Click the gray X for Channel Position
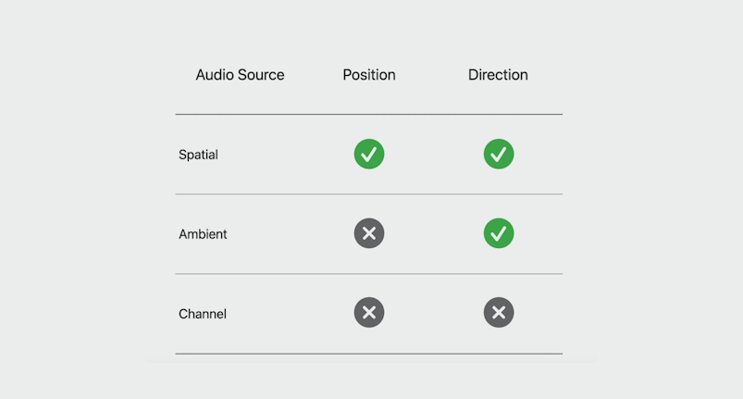This screenshot has height=399, width=743. pyautogui.click(x=369, y=312)
